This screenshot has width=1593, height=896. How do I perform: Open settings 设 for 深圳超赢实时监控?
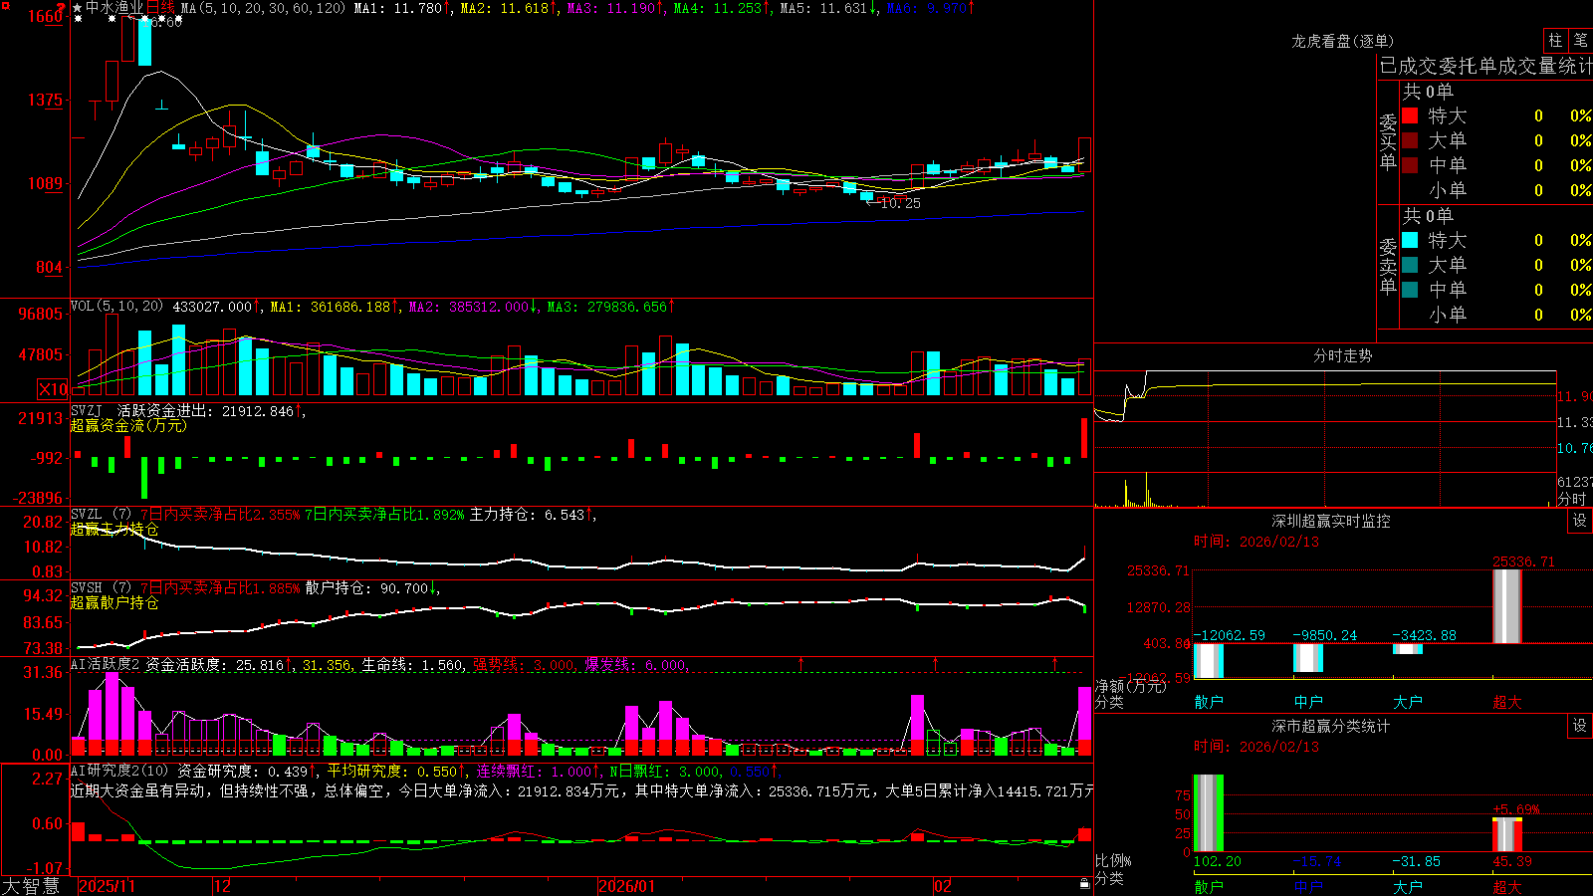(1580, 521)
